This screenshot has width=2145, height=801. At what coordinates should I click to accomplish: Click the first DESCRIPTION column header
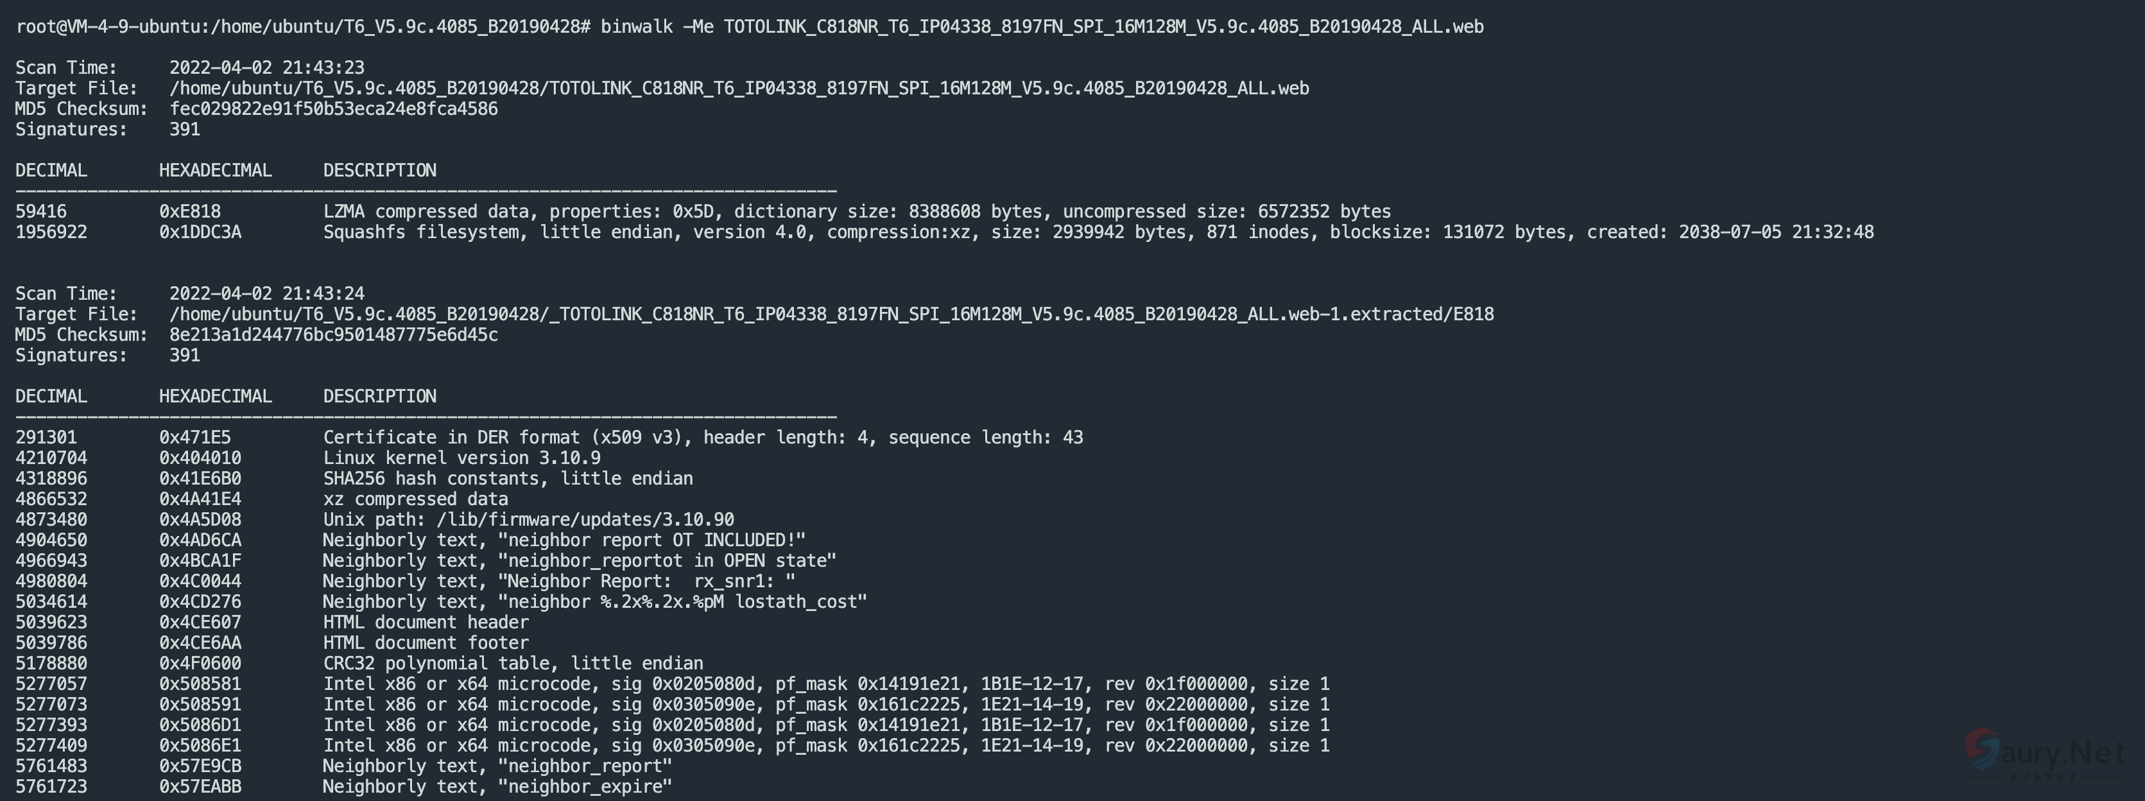coord(379,171)
